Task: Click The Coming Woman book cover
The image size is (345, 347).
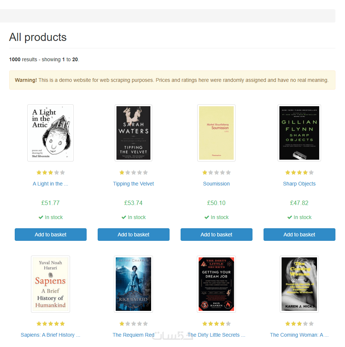Action: pyautogui.click(x=299, y=284)
